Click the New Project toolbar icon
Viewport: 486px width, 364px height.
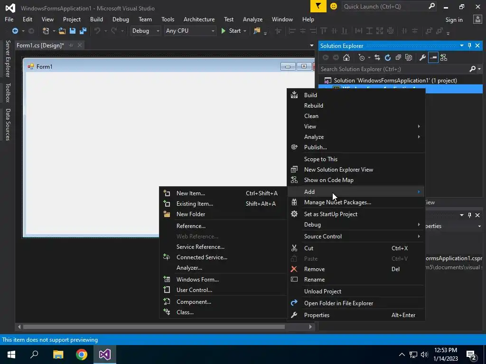[x=46, y=31]
